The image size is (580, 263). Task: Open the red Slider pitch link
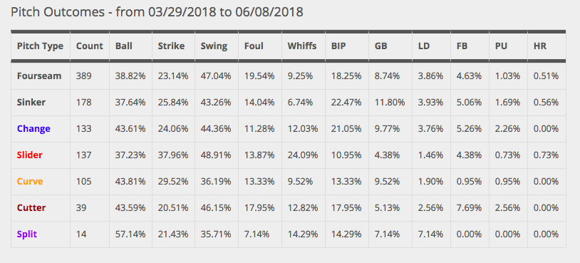pos(30,155)
